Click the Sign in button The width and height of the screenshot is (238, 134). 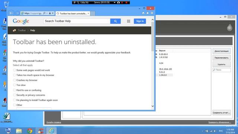point(140,21)
